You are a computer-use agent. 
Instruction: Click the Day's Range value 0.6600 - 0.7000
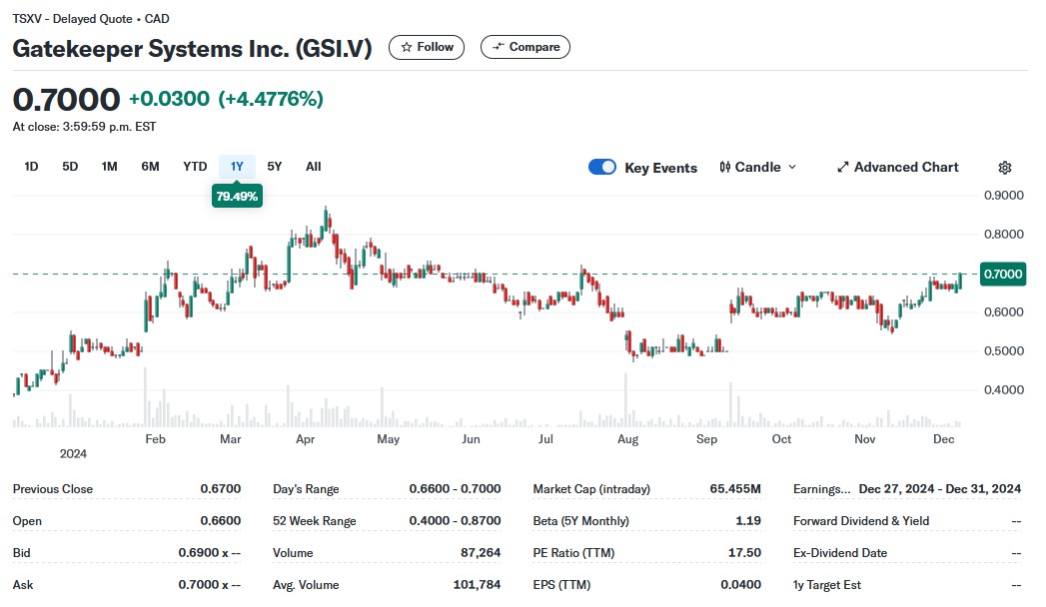point(455,489)
